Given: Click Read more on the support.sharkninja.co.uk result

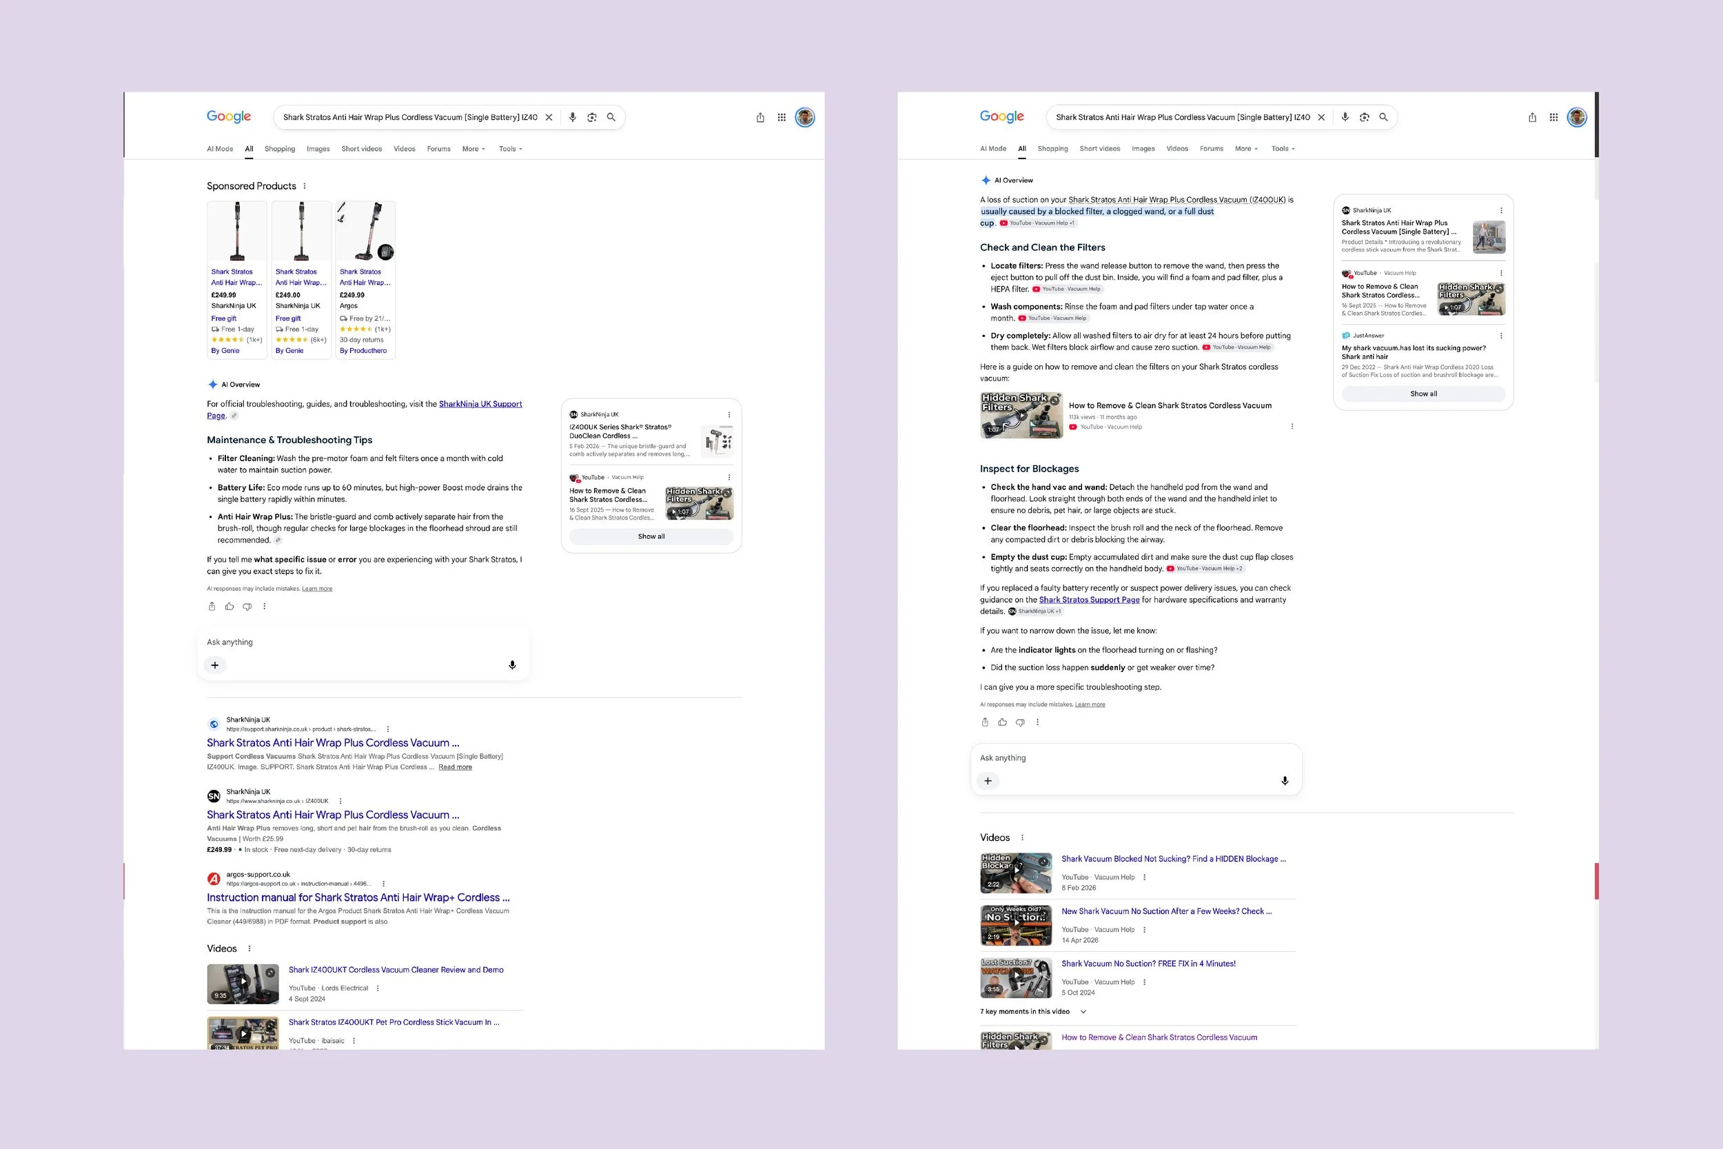Looking at the screenshot, I should click(x=455, y=767).
